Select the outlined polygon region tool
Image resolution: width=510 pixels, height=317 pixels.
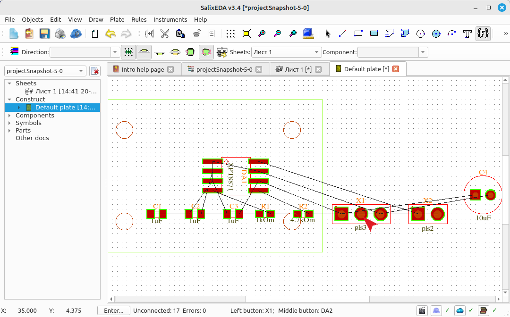click(389, 33)
